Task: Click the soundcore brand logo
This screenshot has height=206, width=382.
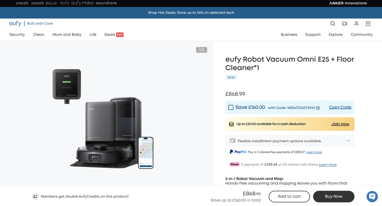Action: pos(106,3)
